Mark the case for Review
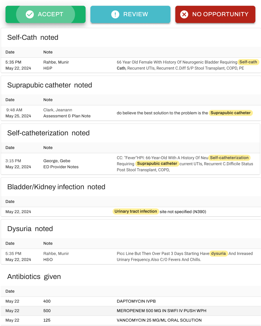Screen dimensions: 261x326 130,14
